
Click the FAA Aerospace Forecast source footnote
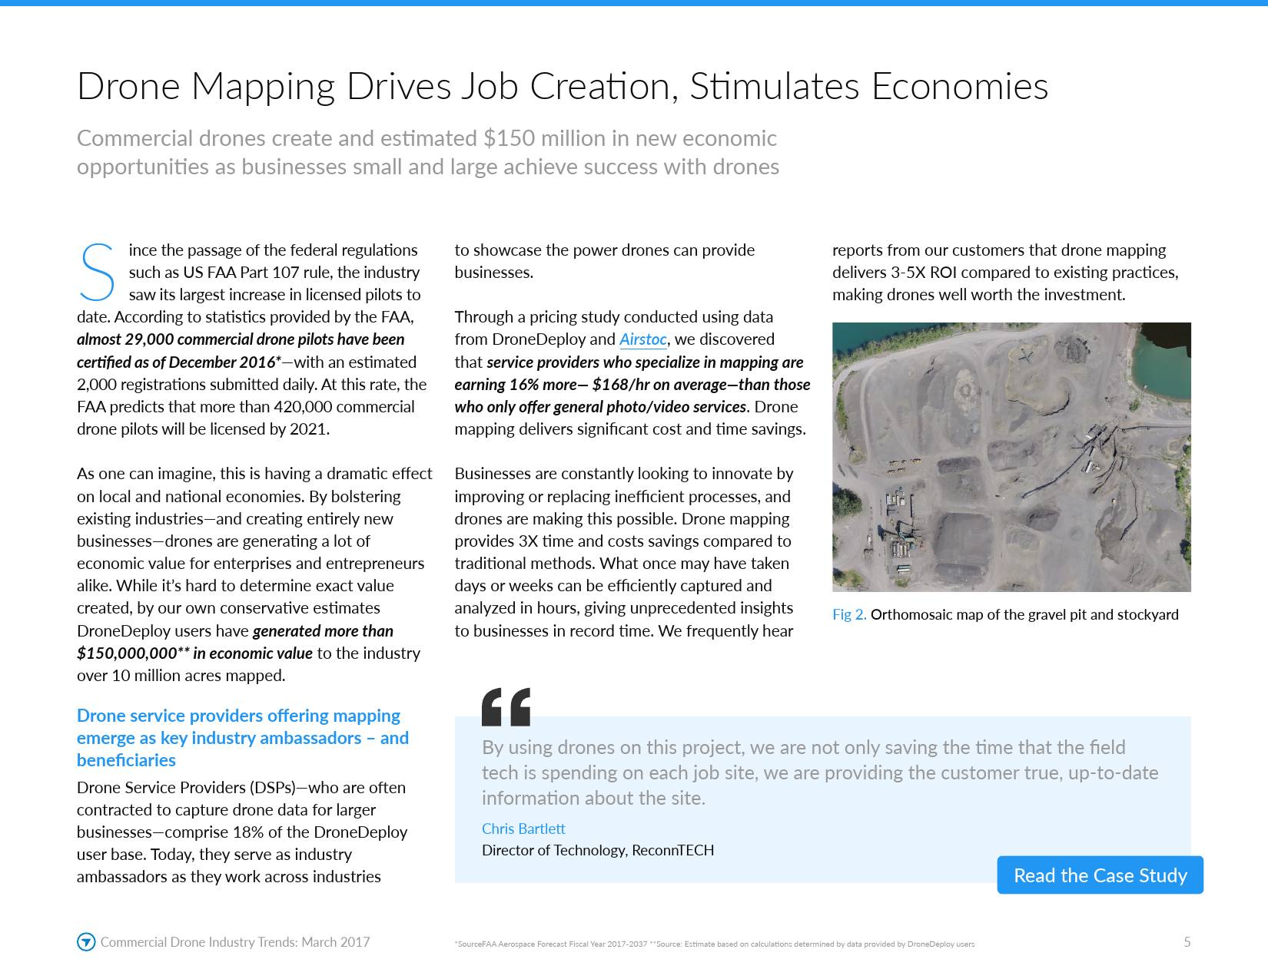coord(551,944)
